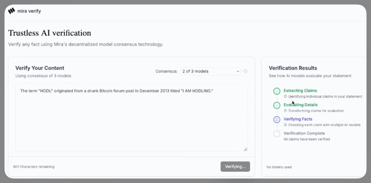Click the small icon before "Identifying individual claims"

(x=285, y=96)
